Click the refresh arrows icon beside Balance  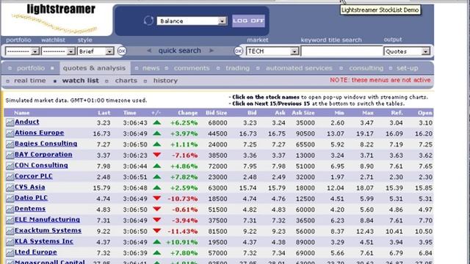[x=148, y=21]
